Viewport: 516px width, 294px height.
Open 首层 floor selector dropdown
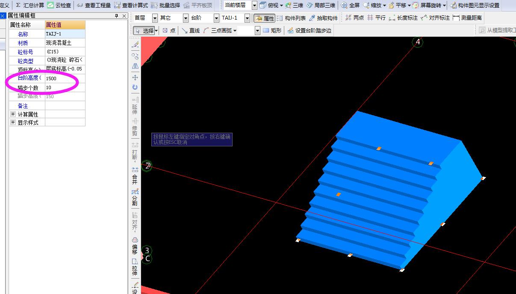155,18
